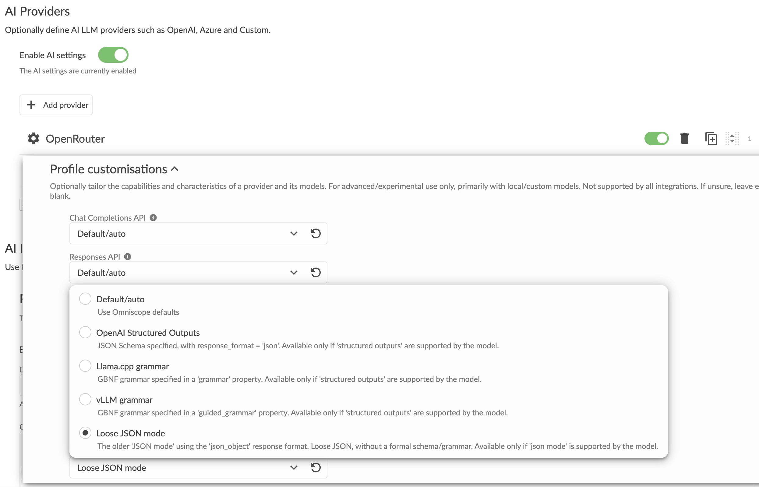Open the Chat Completions API dropdown

(x=183, y=233)
